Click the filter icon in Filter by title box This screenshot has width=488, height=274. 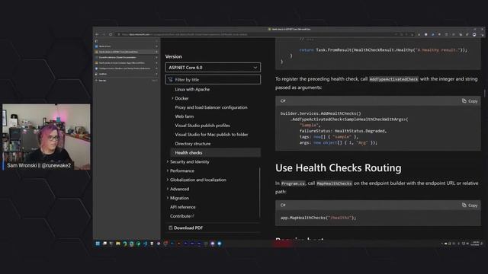[x=170, y=79]
